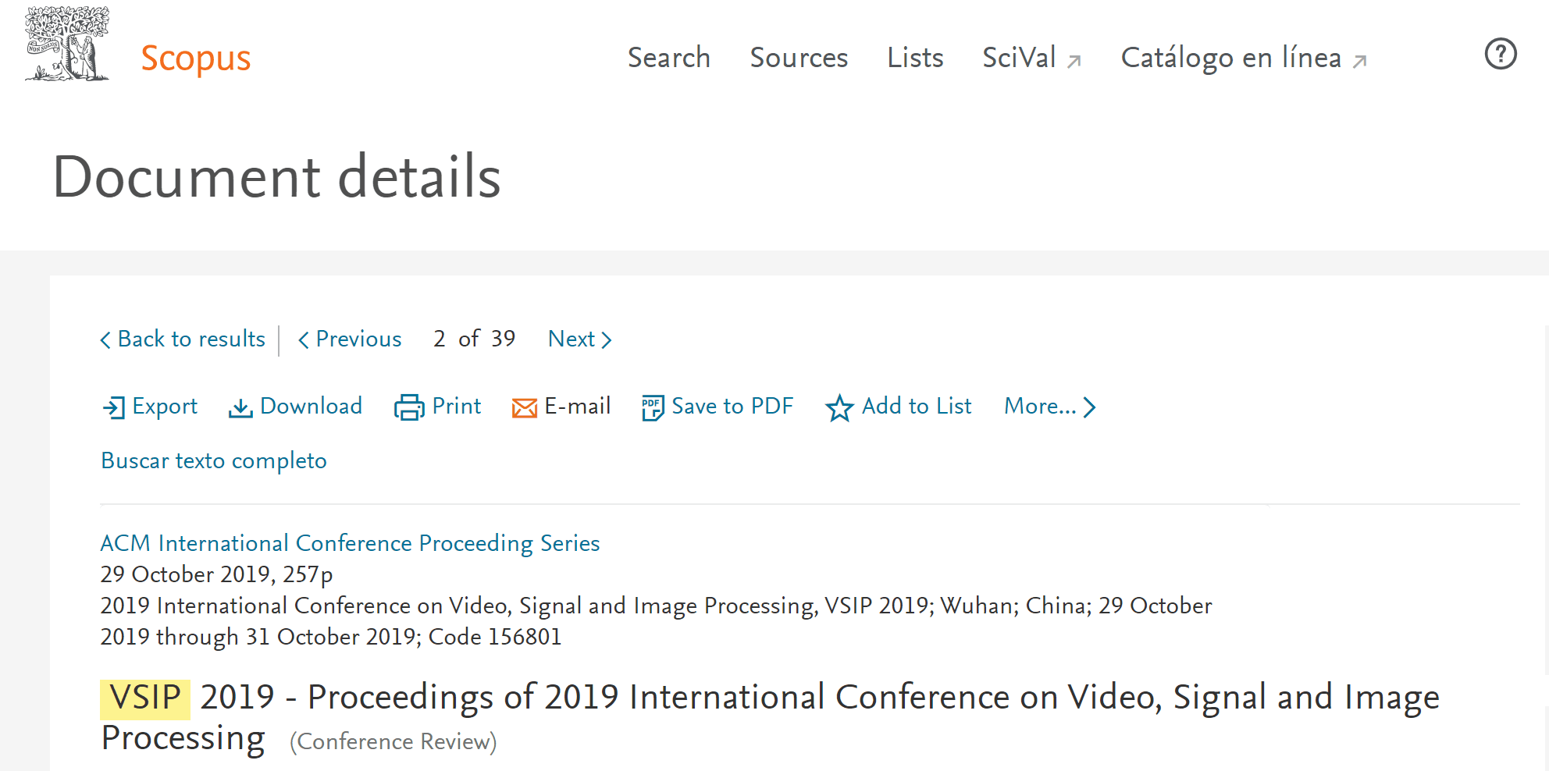Click the '(Conference Review)' label
The image size is (1549, 771).
[393, 741]
